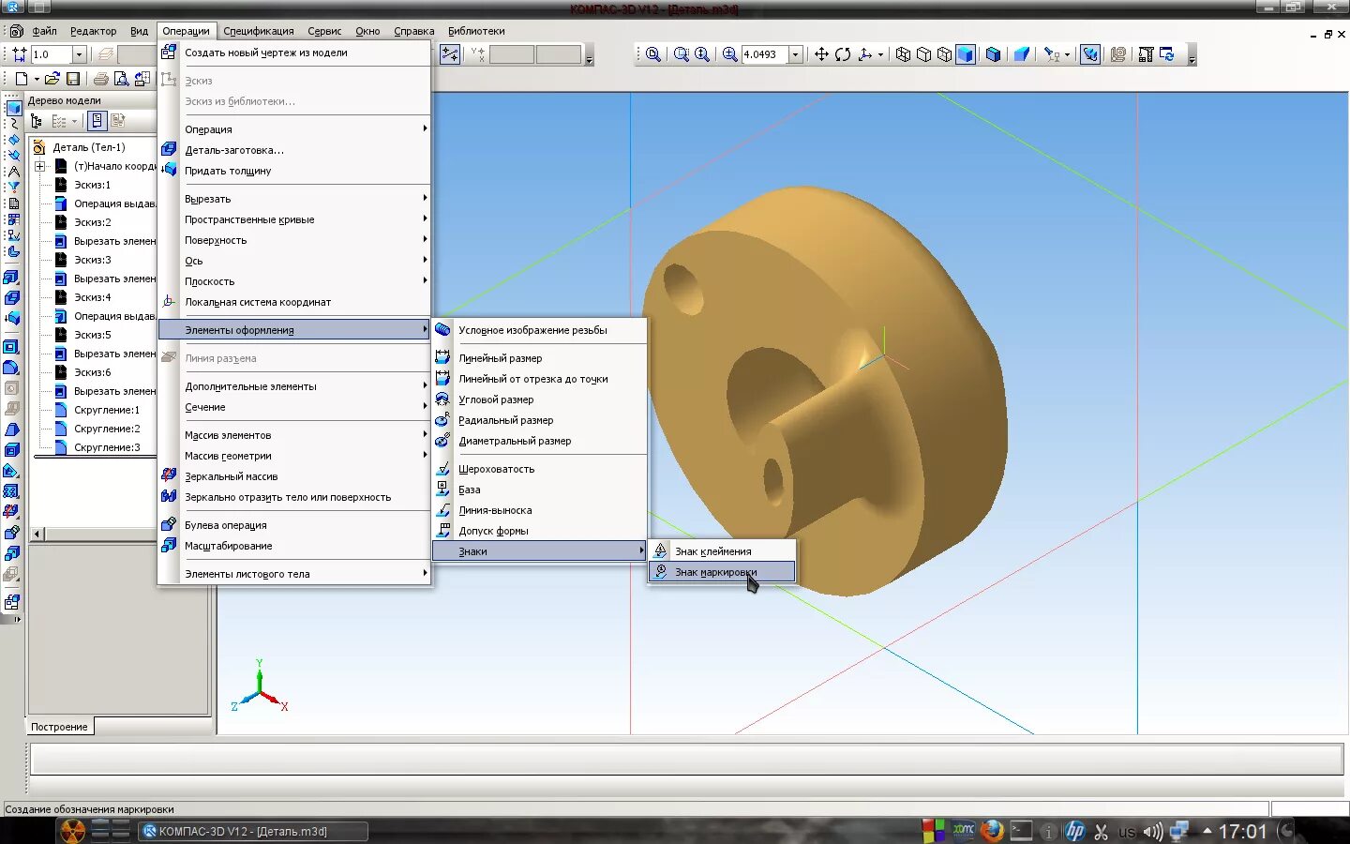Switch to the Построение tab
This screenshot has width=1350, height=844.
(x=60, y=727)
